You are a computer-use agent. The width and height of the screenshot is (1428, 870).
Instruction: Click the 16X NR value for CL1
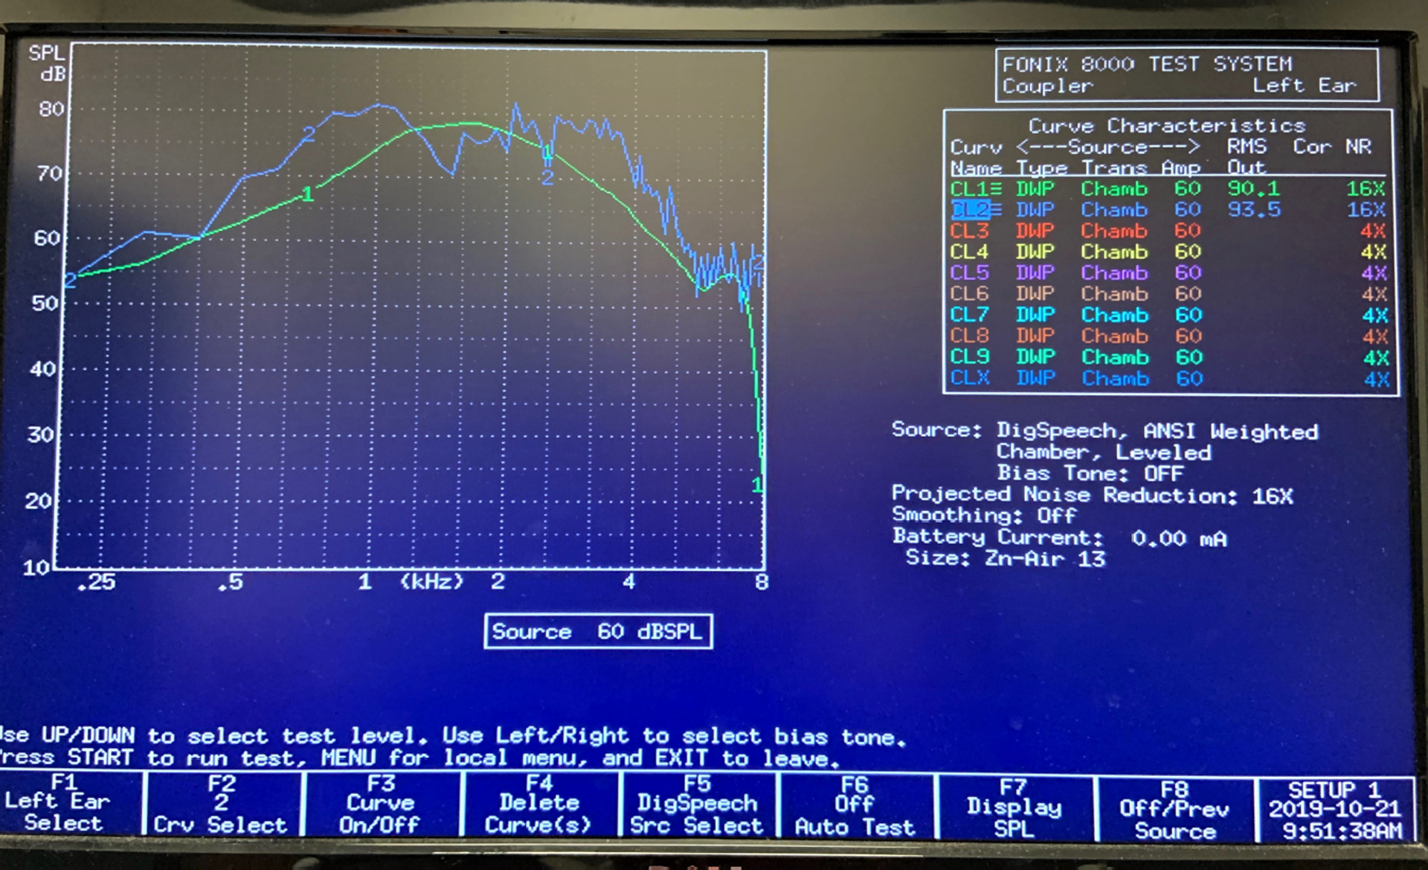tap(1366, 189)
